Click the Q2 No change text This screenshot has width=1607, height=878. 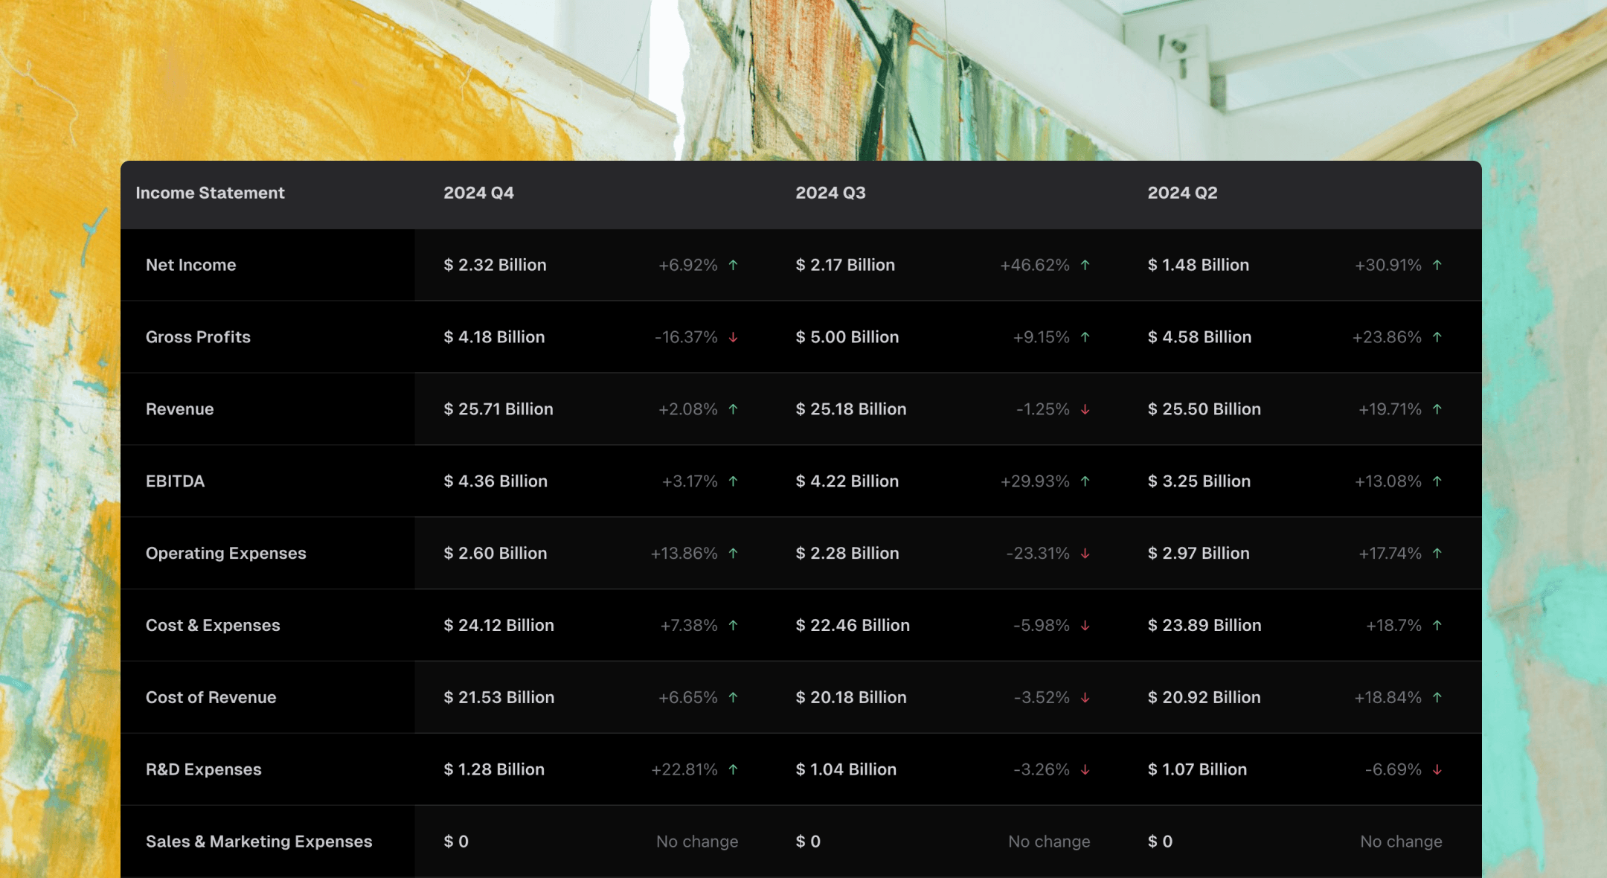(1401, 842)
